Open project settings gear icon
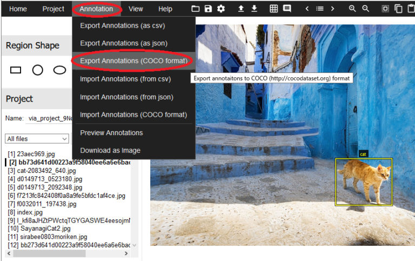 [x=221, y=9]
